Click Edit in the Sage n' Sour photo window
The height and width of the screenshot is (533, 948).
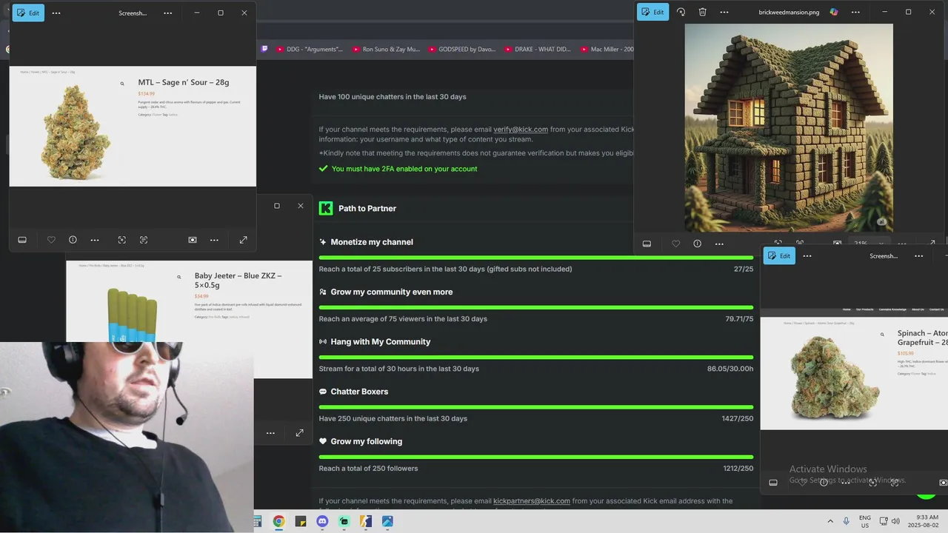pos(28,13)
